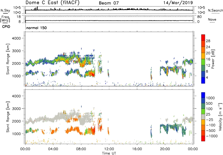Click the 'Freq. [MHz]' axis label

[x=5, y=19]
